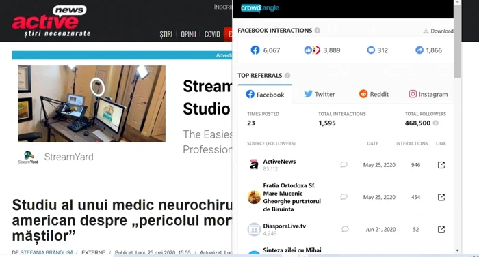Switch to the Instagram referrals tab
This screenshot has width=479, height=257.
tap(428, 94)
